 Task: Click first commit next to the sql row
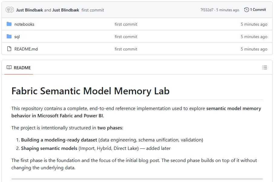[x=126, y=37]
